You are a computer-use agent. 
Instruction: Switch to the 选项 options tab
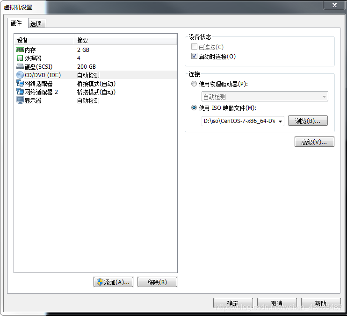coord(37,23)
